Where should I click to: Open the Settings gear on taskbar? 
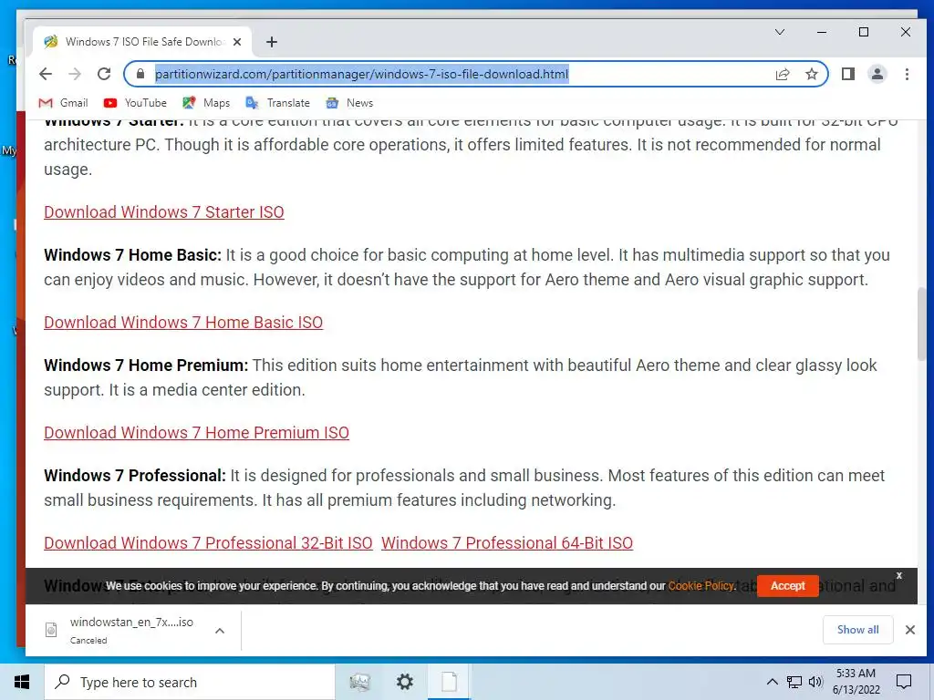[x=404, y=682]
